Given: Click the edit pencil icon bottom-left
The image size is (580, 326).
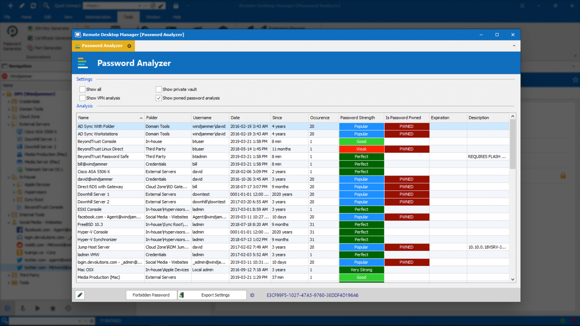Looking at the screenshot, I should point(80,295).
